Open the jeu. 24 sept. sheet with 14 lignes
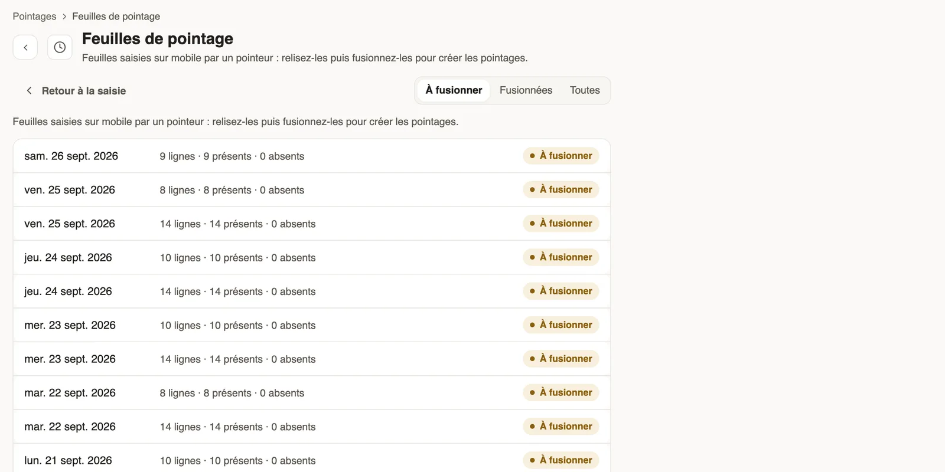 coord(311,291)
